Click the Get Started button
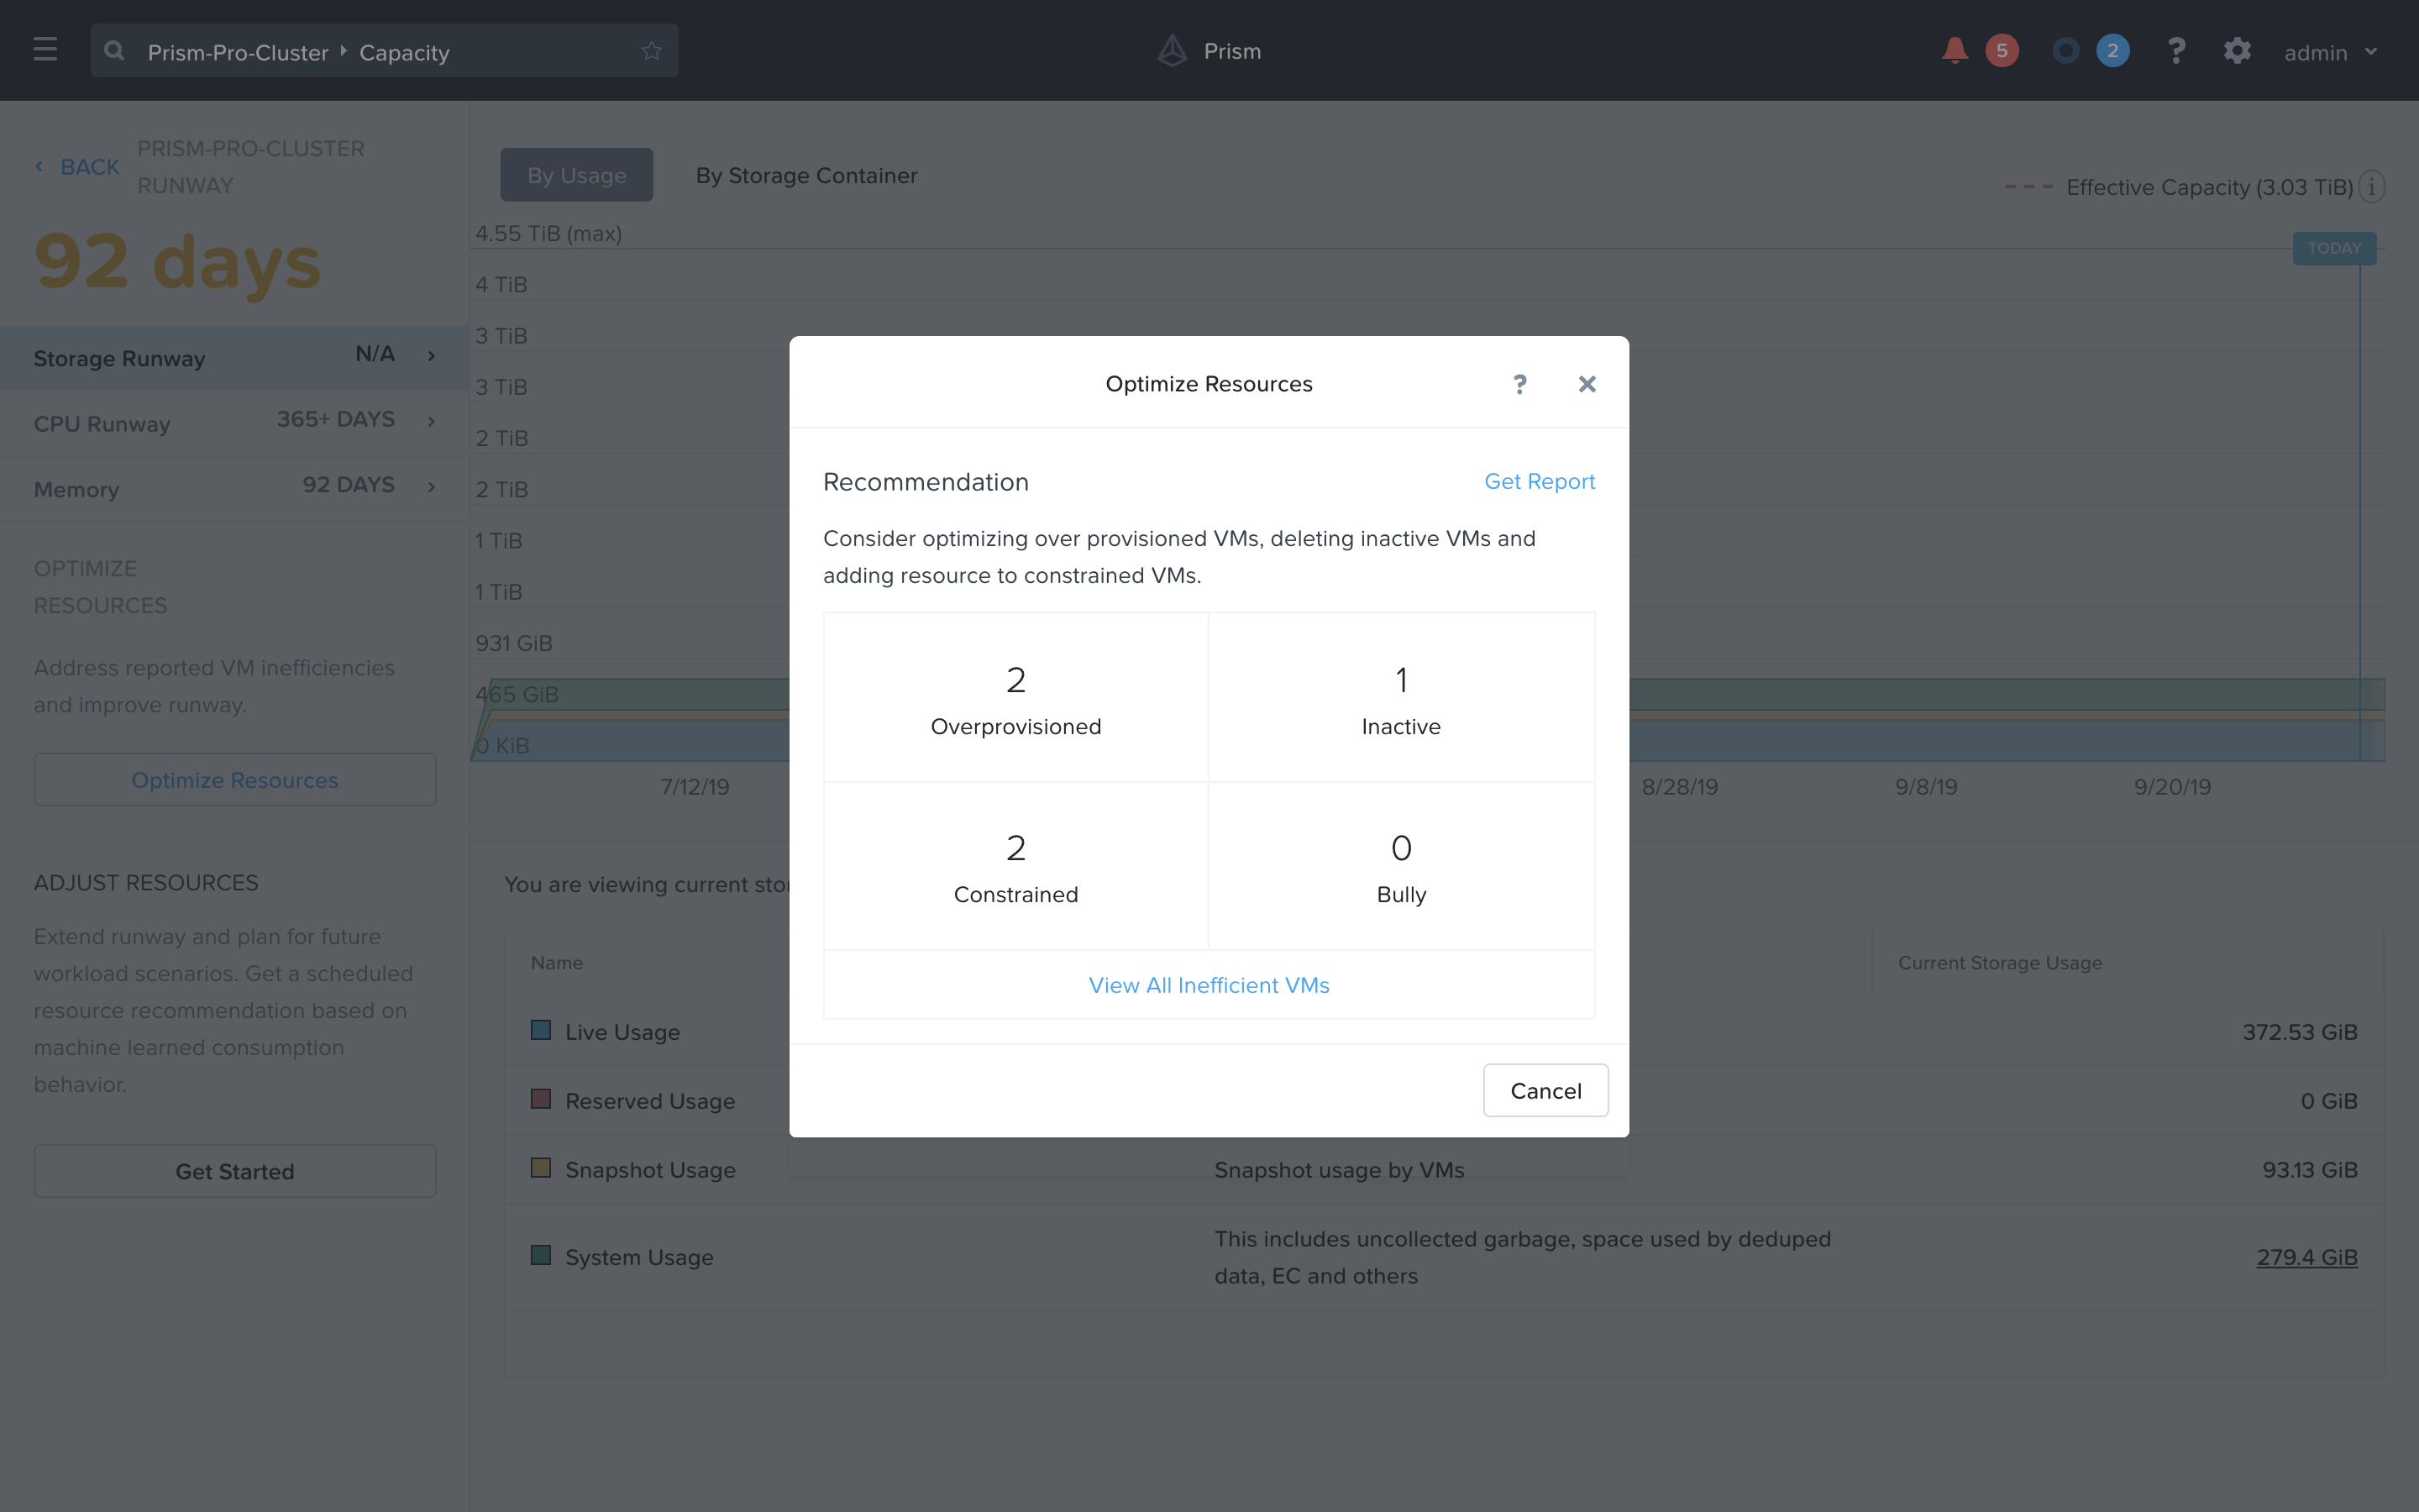This screenshot has width=2419, height=1512. (235, 1171)
